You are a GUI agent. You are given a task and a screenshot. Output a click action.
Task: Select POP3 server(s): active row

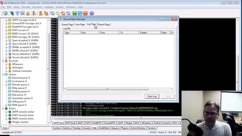tap(23, 115)
